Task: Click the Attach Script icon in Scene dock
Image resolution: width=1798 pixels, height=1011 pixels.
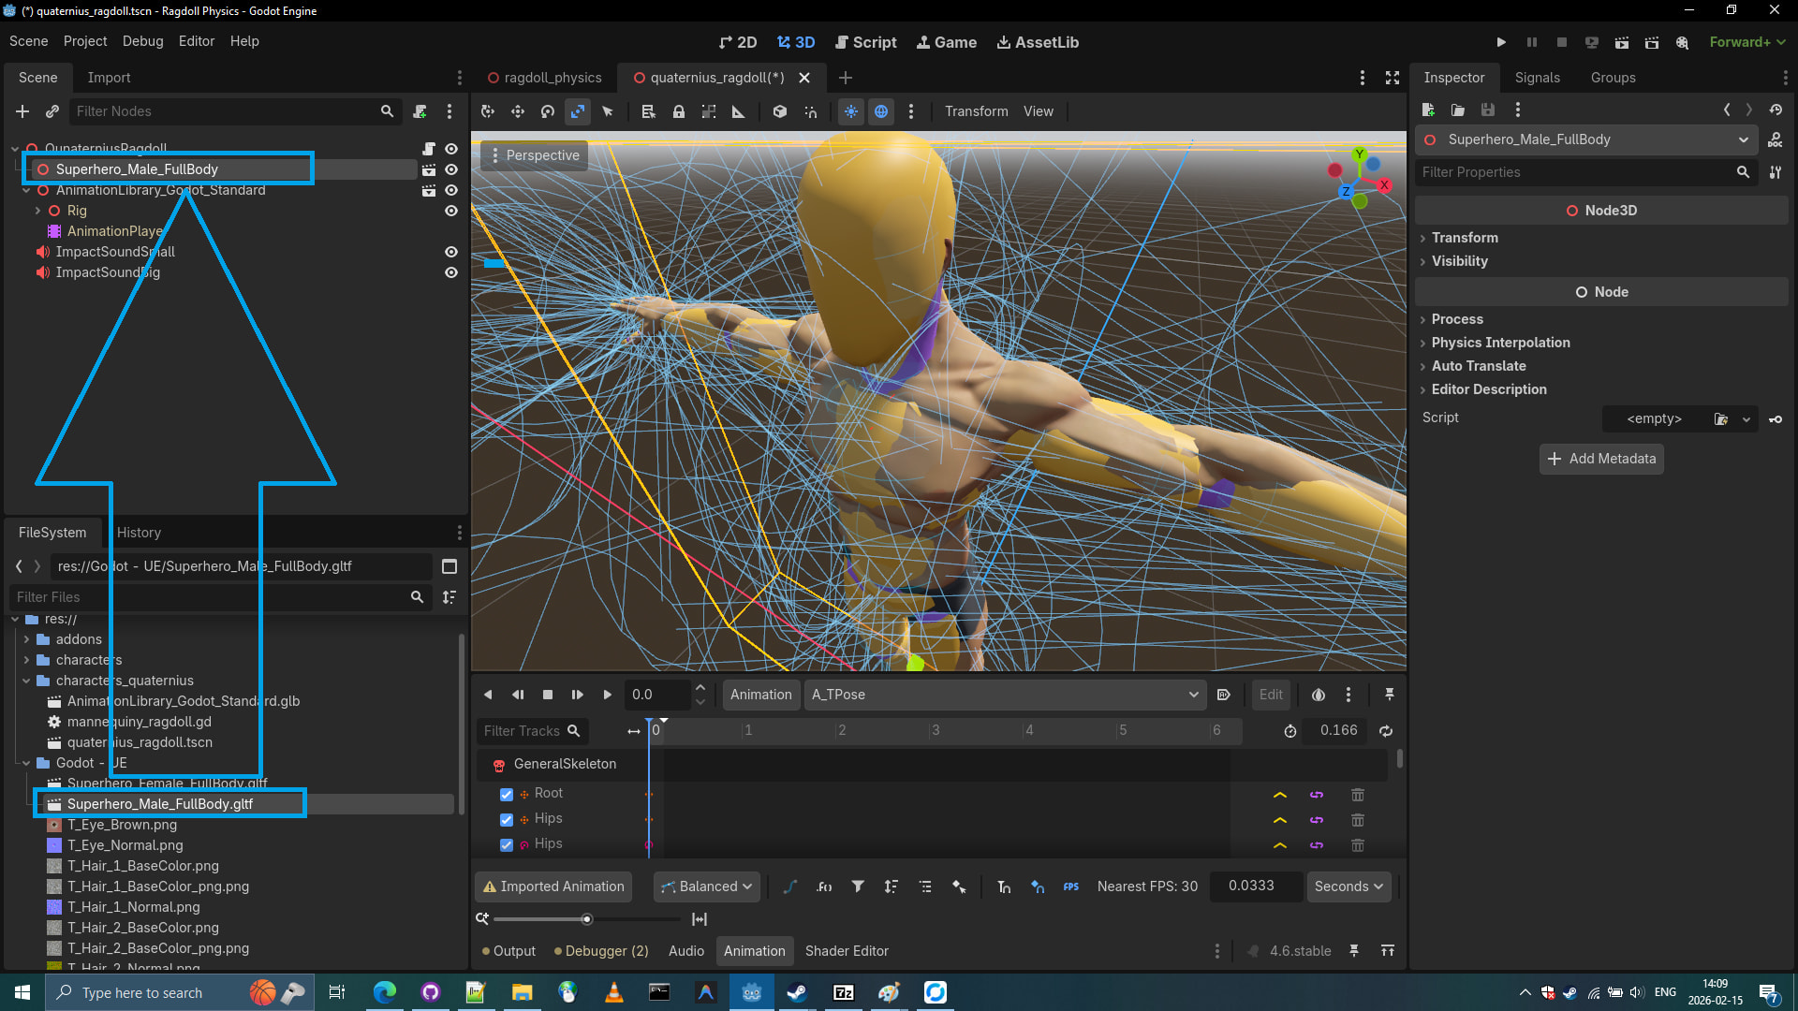Action: coord(420,111)
